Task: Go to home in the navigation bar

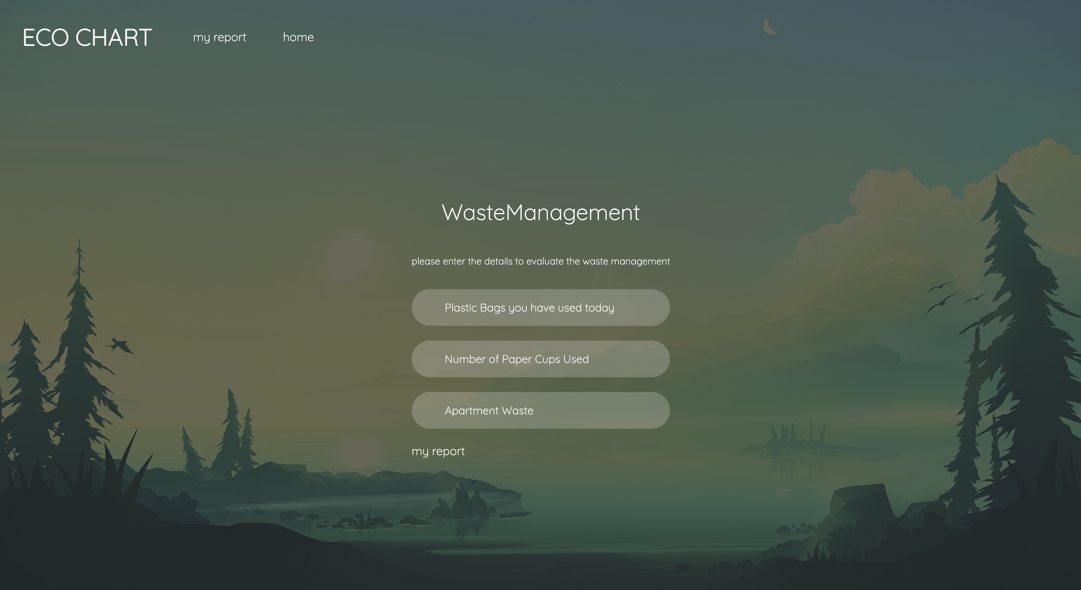Action: point(298,37)
